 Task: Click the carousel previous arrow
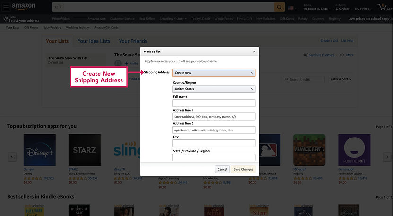click(12, 157)
